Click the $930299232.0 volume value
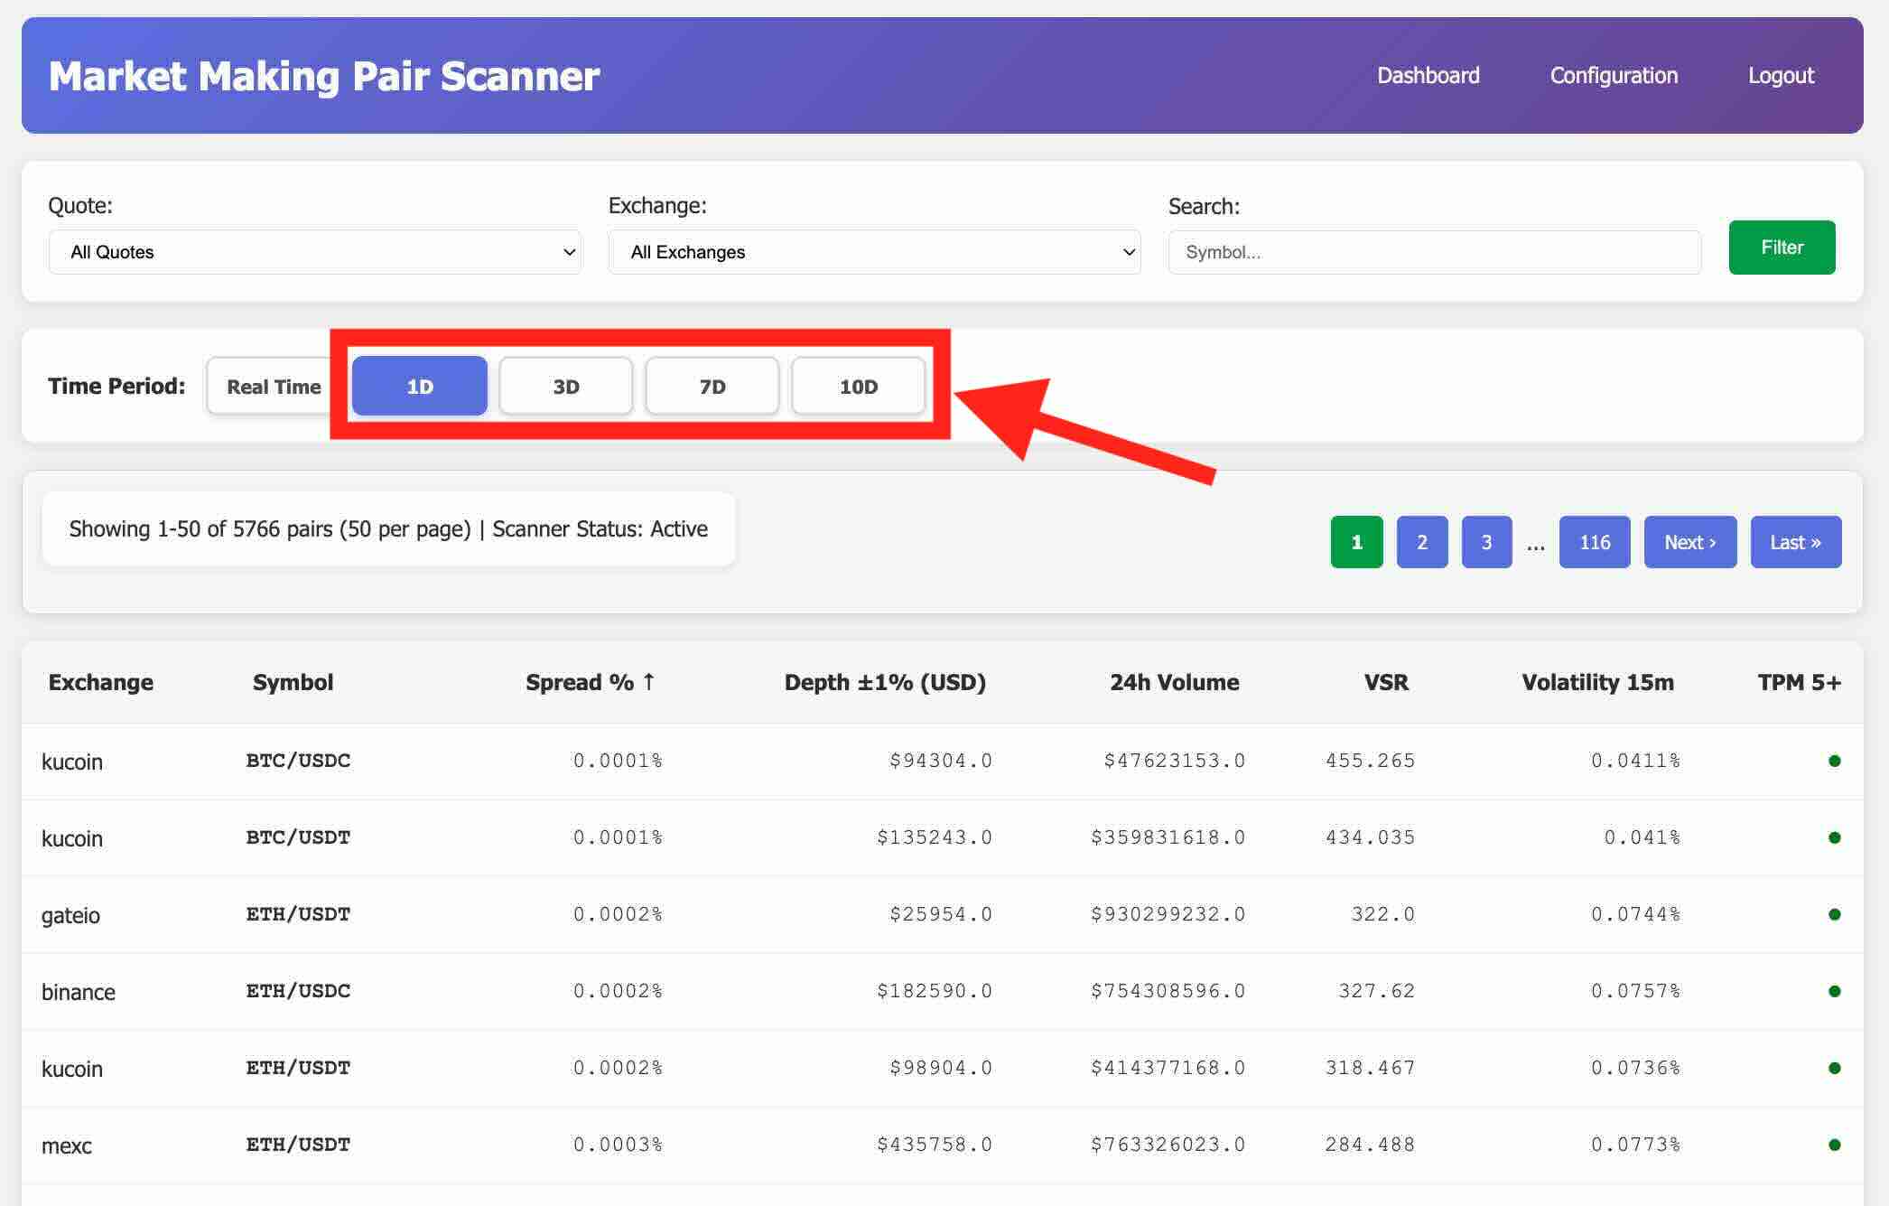This screenshot has width=1889, height=1206. tap(1168, 914)
